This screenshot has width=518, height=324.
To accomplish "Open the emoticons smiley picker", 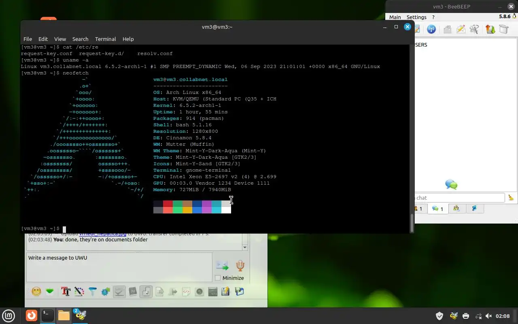I will pyautogui.click(x=36, y=292).
